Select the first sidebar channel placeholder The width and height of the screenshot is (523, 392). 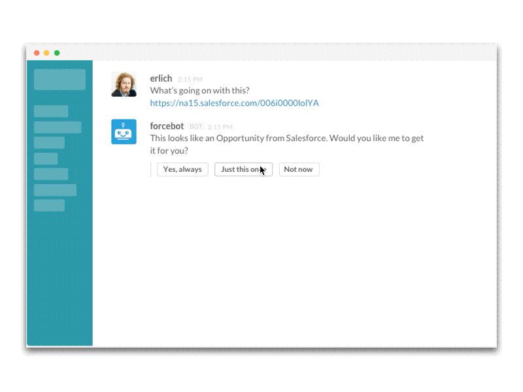coord(51,111)
